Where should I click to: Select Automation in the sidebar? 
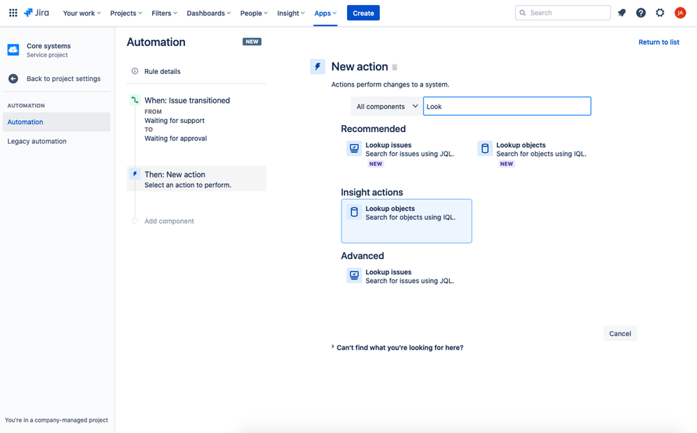[x=57, y=122]
